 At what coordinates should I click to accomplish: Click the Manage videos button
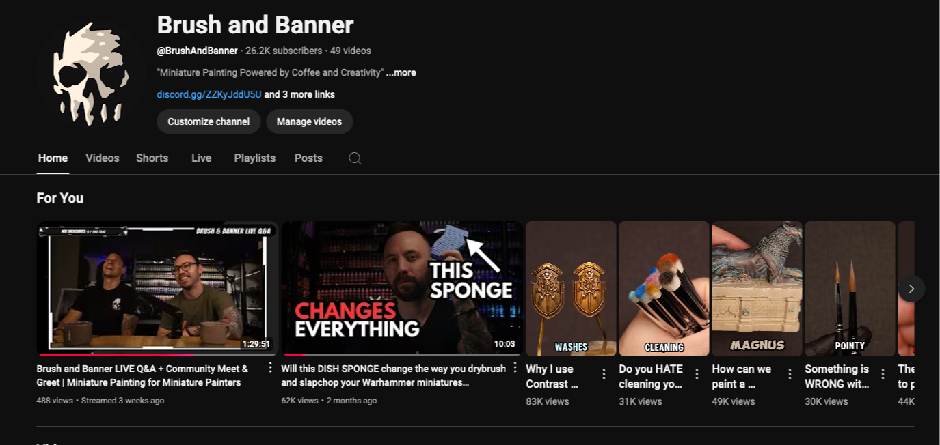[309, 121]
